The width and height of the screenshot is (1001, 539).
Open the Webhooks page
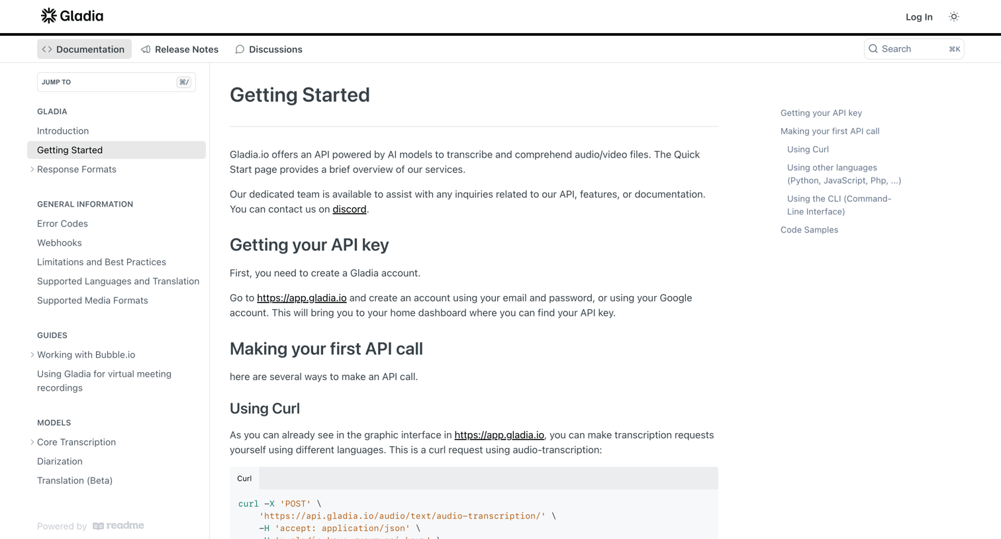(60, 243)
